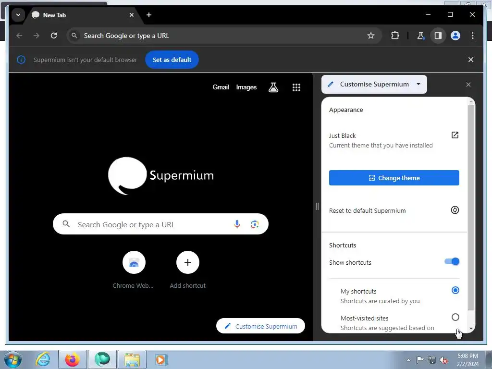This screenshot has height=369, width=492.
Task: Select Most-visited sites radio button
Action: 455,317
